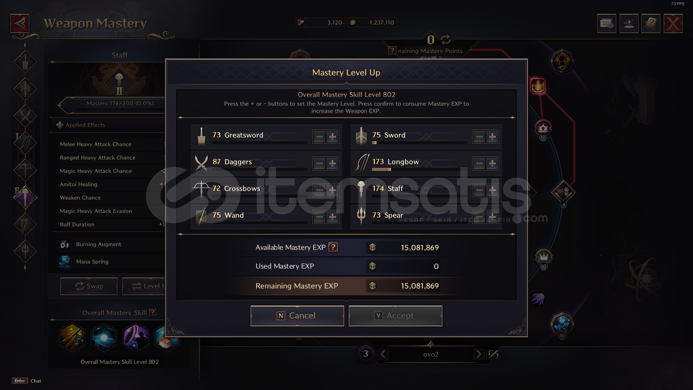Click the back arrow beside Weapon Mastery
Image resolution: width=693 pixels, height=390 pixels.
pyautogui.click(x=20, y=24)
